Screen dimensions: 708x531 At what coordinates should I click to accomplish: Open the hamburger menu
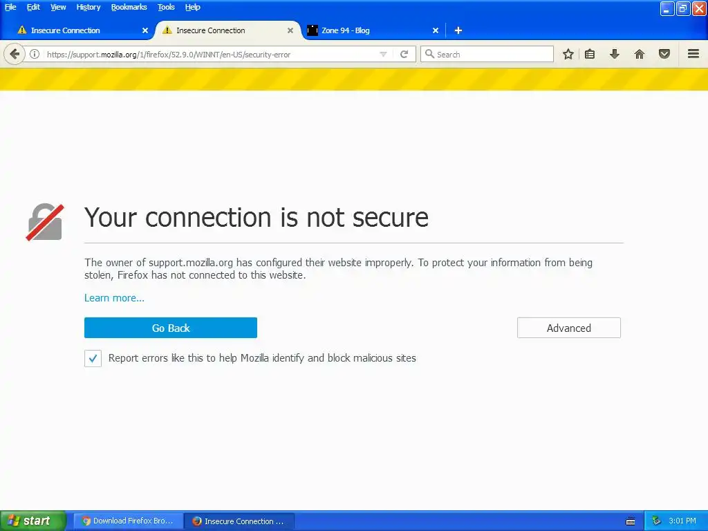693,54
